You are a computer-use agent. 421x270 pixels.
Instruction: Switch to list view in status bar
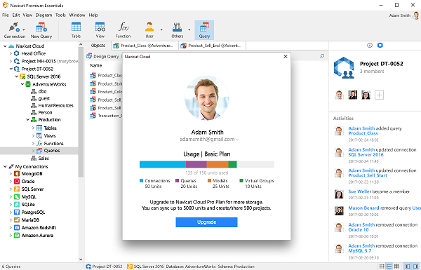click(389, 266)
